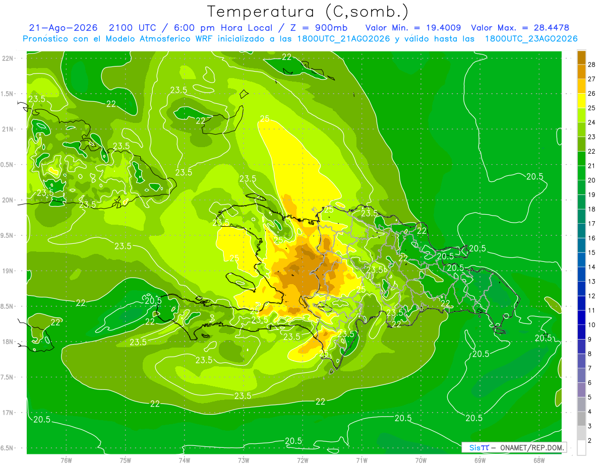Screen dimensions: 605x467
Task: Pick the colorbar swatch between 27 and 28
Action: point(581,72)
